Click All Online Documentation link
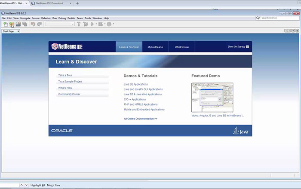 point(141,119)
